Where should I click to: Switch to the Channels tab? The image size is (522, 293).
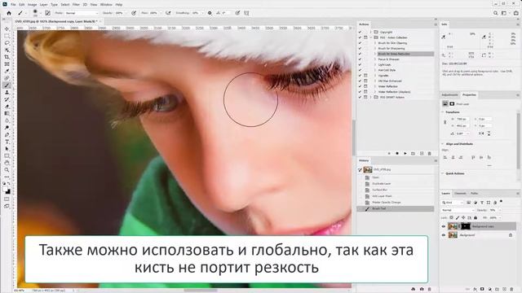click(460, 194)
